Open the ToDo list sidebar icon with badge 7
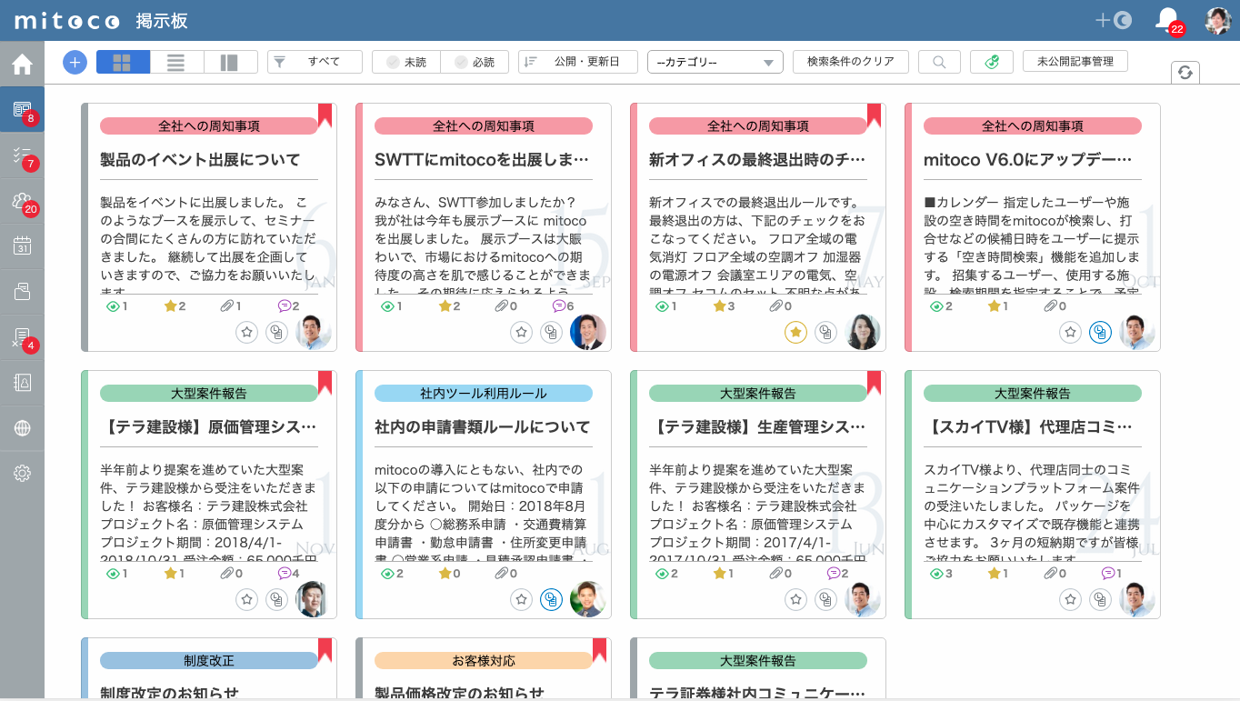The image size is (1240, 701). point(22,155)
